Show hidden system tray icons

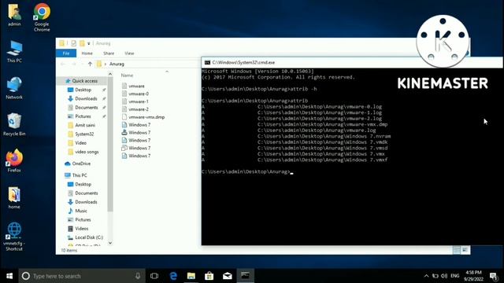coord(426,276)
